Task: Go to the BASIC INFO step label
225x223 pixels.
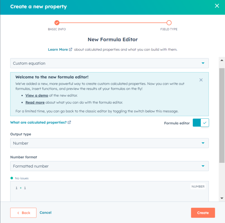Action: point(57,29)
